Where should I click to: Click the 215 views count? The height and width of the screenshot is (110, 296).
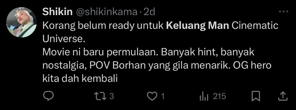click(x=220, y=97)
